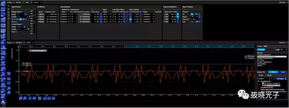Enable data transfer for demodulator 3
This screenshot has height=108, width=289.
[130, 19]
